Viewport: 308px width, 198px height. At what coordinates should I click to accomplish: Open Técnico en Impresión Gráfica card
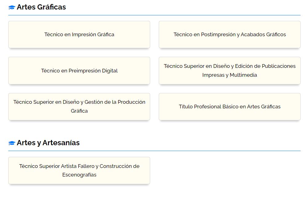pyautogui.click(x=79, y=34)
